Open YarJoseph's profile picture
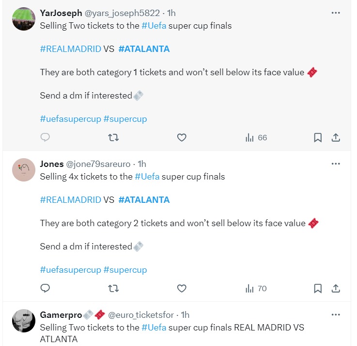This screenshot has width=357, height=346. pyautogui.click(x=24, y=19)
